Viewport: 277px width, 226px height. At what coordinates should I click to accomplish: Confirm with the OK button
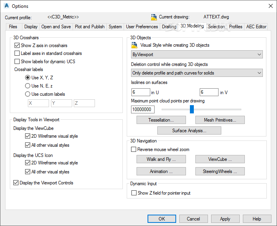coord(162,219)
